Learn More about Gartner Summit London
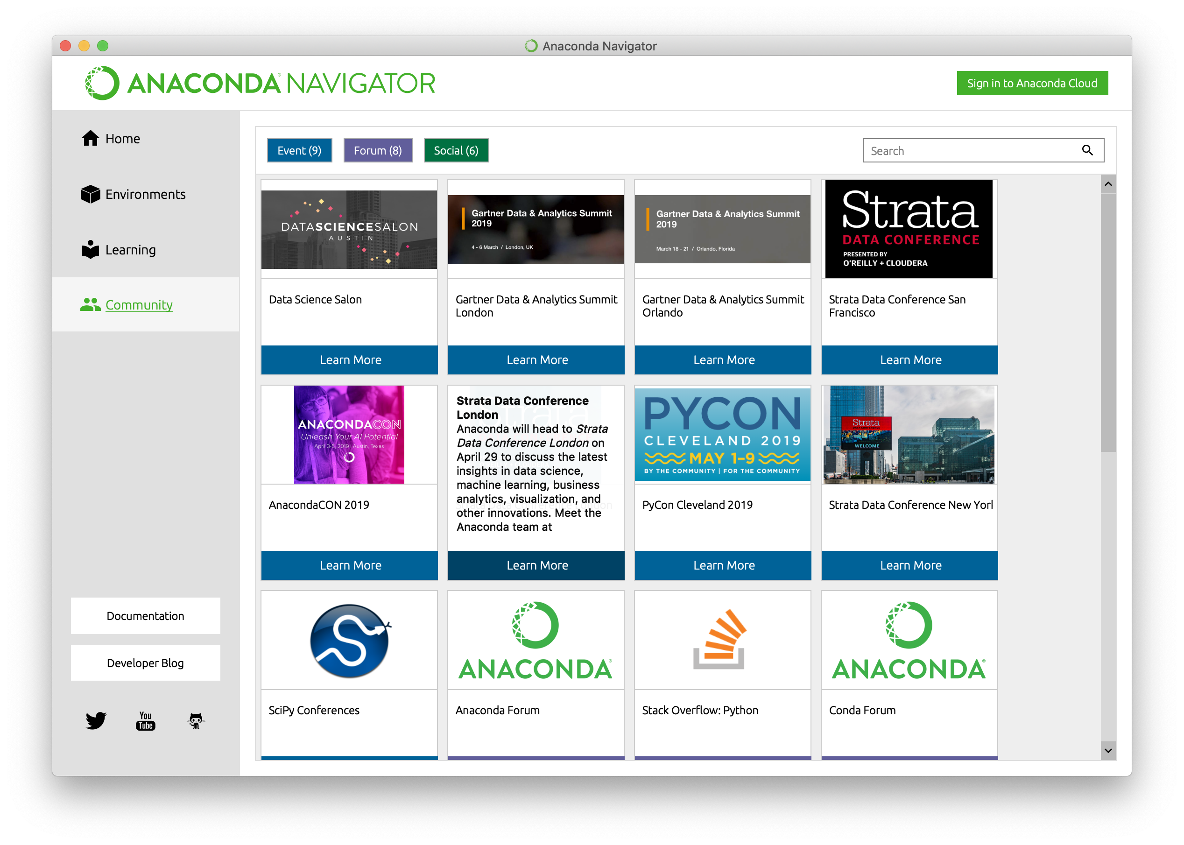This screenshot has width=1184, height=845. tap(536, 359)
